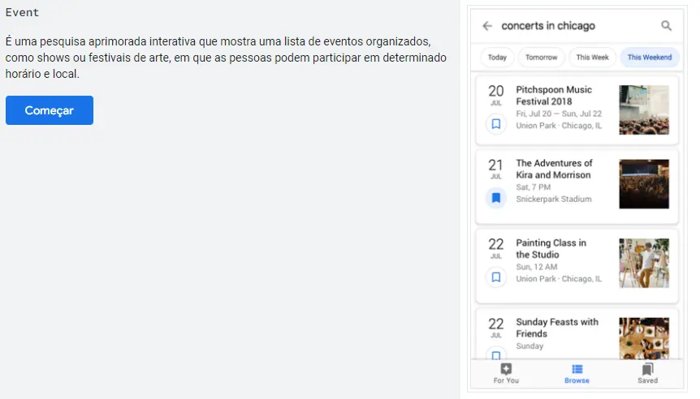Image resolution: width=700 pixels, height=399 pixels.
Task: Open the Saved bookmarks icon
Action: click(647, 369)
